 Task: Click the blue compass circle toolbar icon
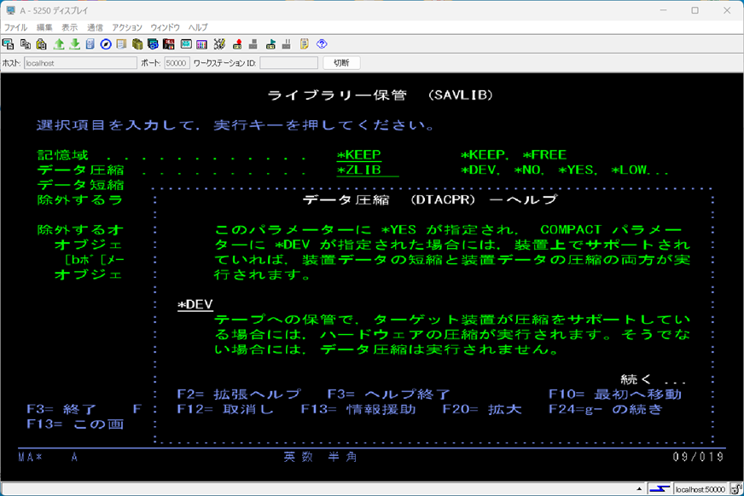pos(106,44)
